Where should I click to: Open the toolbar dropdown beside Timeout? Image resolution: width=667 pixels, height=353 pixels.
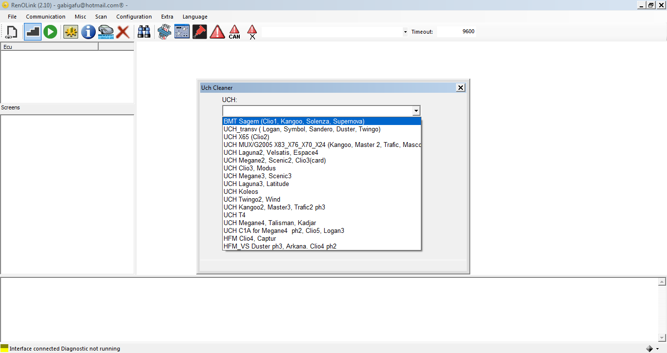pyautogui.click(x=405, y=32)
